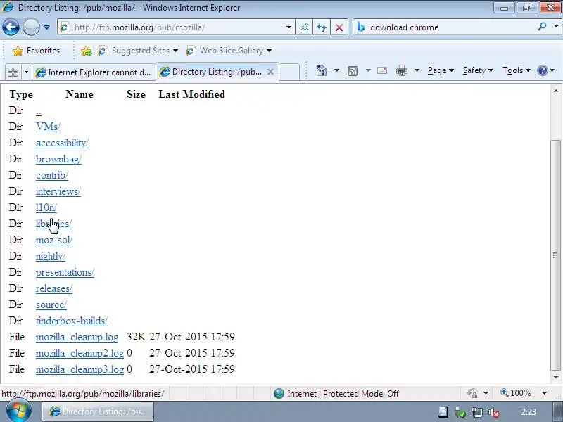This screenshot has width=563, height=422.
Task: Expand the Print options dropdown arrow
Action: pos(417,70)
